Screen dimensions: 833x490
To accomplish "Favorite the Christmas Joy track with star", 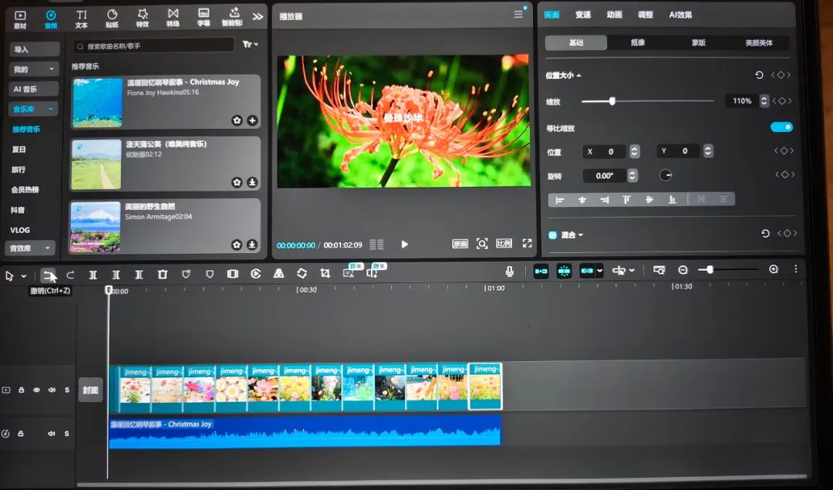I will [x=237, y=120].
